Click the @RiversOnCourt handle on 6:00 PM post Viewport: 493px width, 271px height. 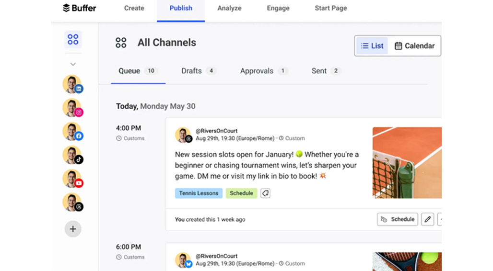[216, 256]
